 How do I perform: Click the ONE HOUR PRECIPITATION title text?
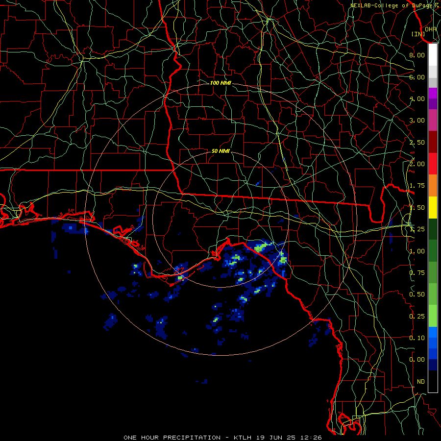click(x=172, y=438)
